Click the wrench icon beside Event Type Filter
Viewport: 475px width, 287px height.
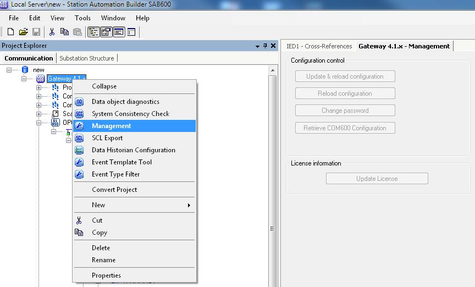79,174
